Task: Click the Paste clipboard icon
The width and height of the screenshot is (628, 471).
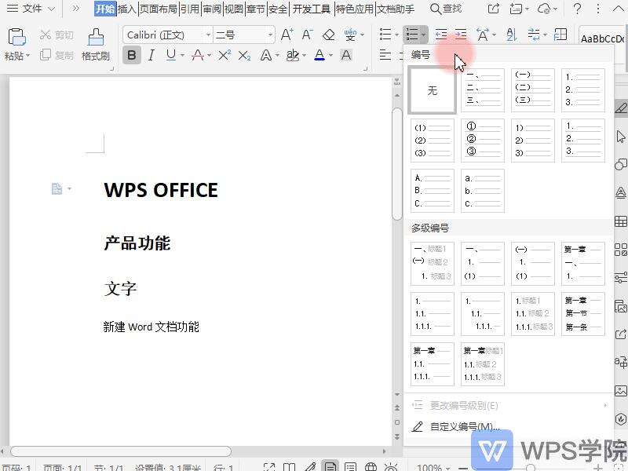Action: (16, 37)
